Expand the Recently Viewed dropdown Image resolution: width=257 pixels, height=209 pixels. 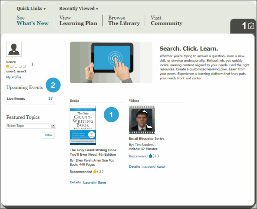click(79, 9)
